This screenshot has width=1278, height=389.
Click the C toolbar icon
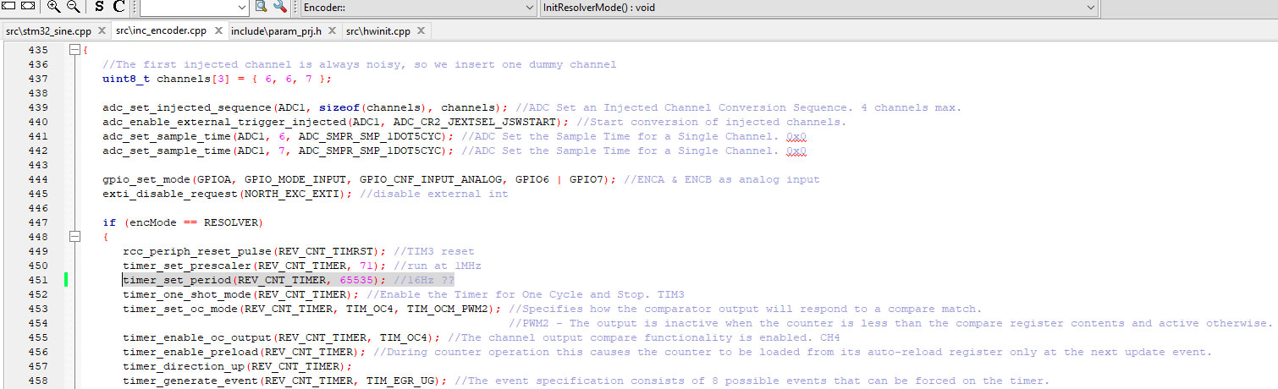click(x=118, y=7)
